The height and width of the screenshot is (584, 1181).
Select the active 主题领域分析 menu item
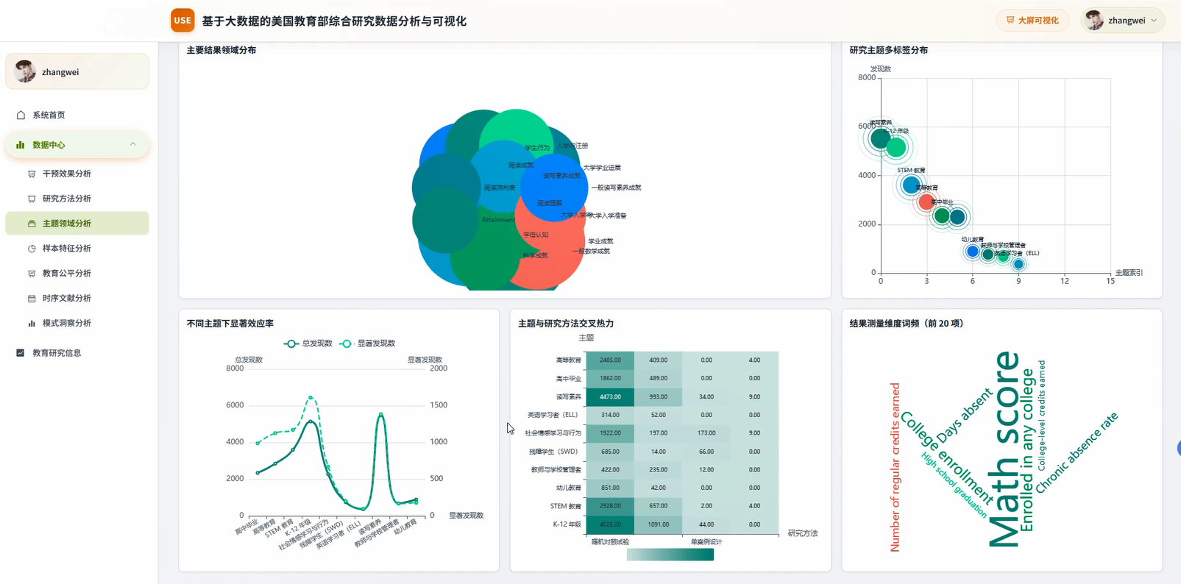click(77, 224)
